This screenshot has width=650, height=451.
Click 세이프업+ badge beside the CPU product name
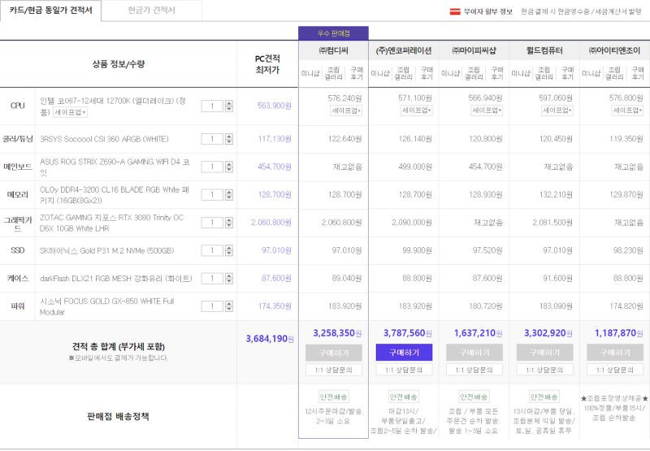pyautogui.click(x=70, y=112)
